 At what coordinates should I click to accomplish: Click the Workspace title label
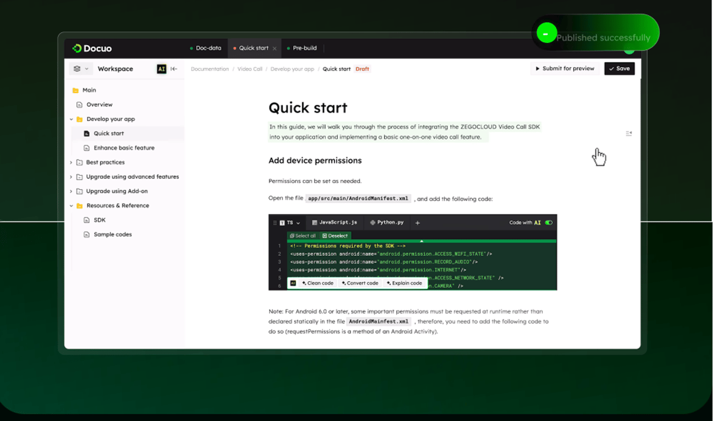click(x=115, y=69)
